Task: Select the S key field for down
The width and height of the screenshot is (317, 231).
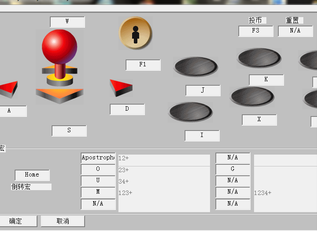Action: point(69,131)
